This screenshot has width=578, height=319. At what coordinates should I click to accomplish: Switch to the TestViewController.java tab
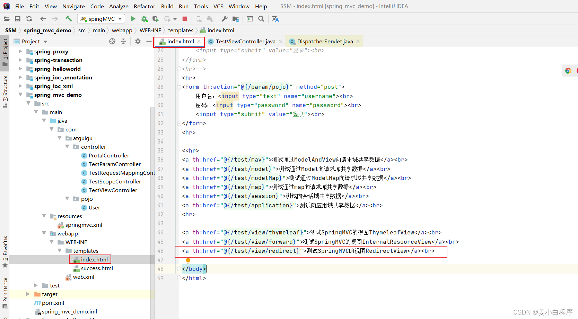pos(245,41)
